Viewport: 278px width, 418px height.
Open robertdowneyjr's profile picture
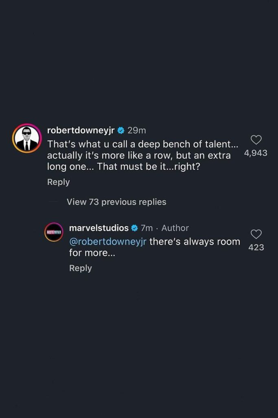point(27,138)
